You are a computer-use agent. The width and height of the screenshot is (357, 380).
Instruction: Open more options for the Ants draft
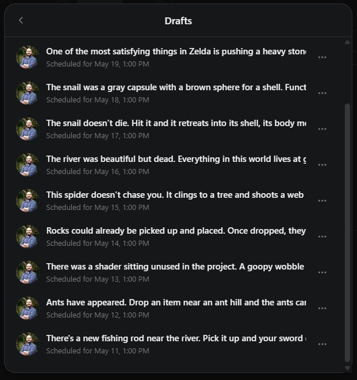[x=322, y=308]
